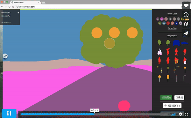Open video settings gear

point(181,114)
